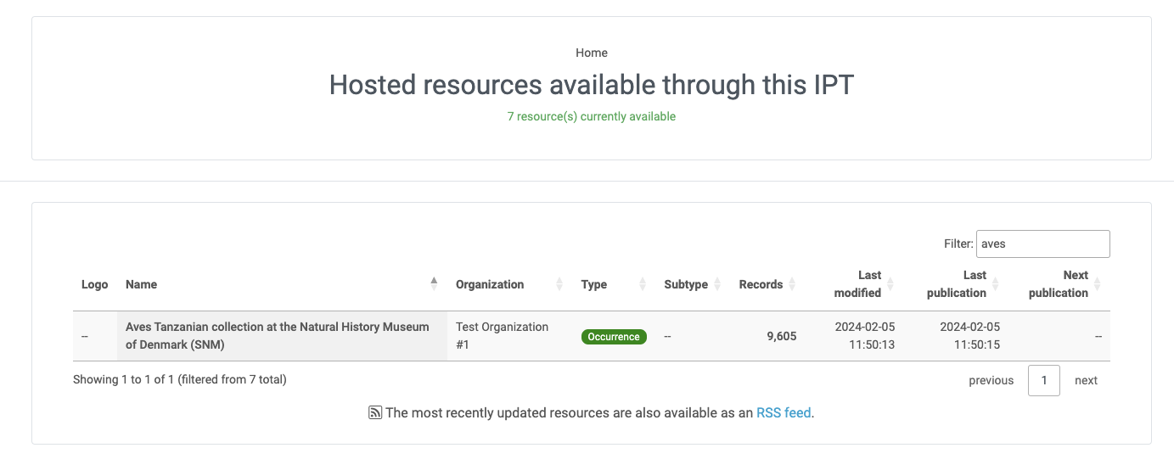
Task: Click the Test Organization #1 cell
Action: tap(502, 336)
